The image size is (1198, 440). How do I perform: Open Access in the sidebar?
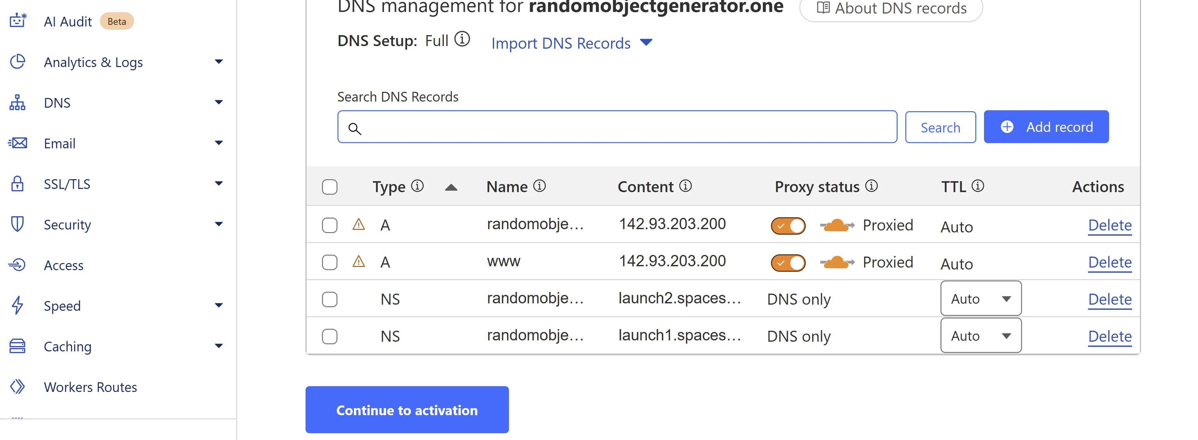tap(64, 265)
